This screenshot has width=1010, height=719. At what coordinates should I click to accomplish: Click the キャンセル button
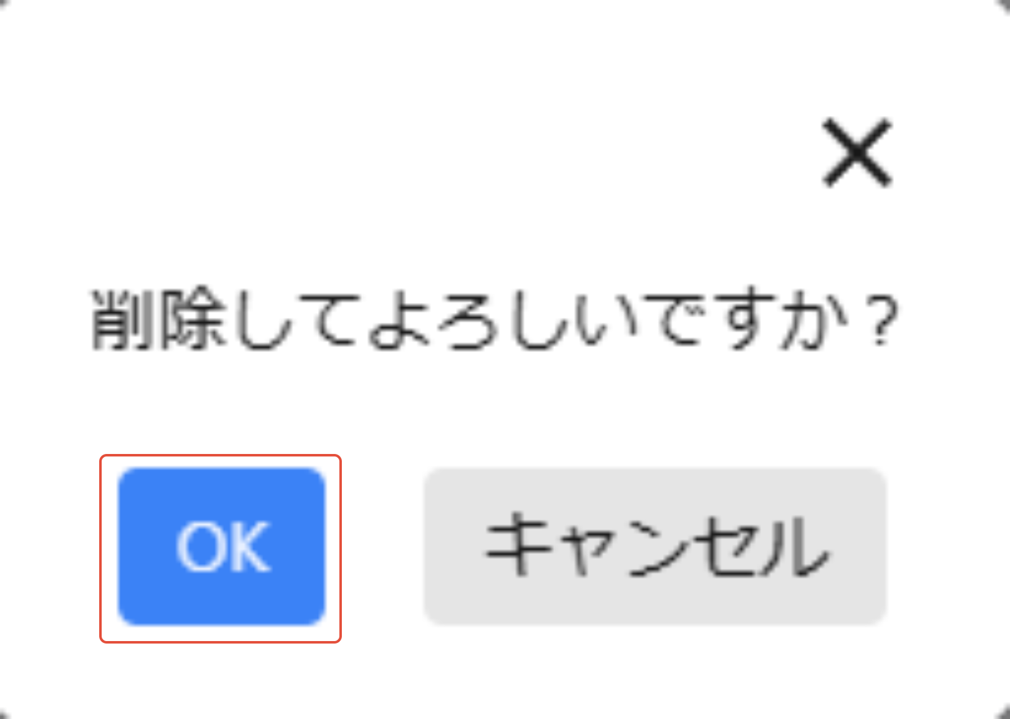pos(655,547)
